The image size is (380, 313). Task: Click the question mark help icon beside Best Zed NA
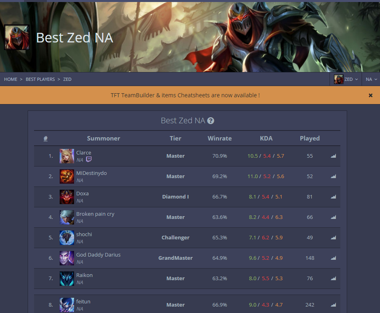[211, 120]
